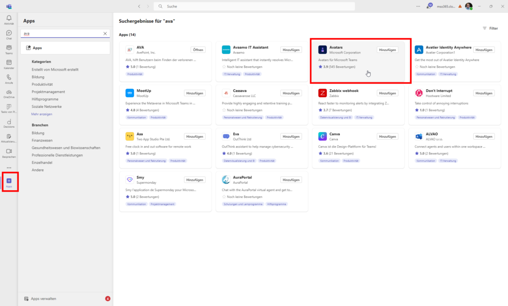
Task: Clear the app search with X icon
Action: point(105,33)
